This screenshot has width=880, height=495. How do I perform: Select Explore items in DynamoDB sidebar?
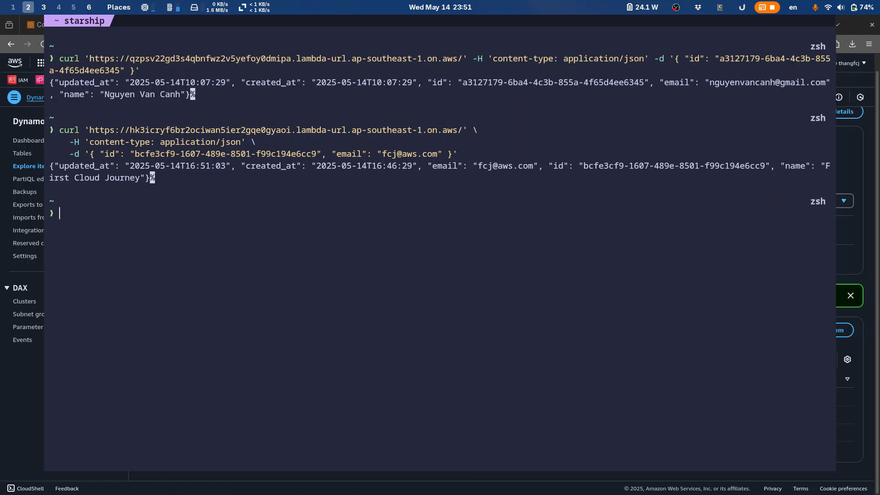[28, 166]
